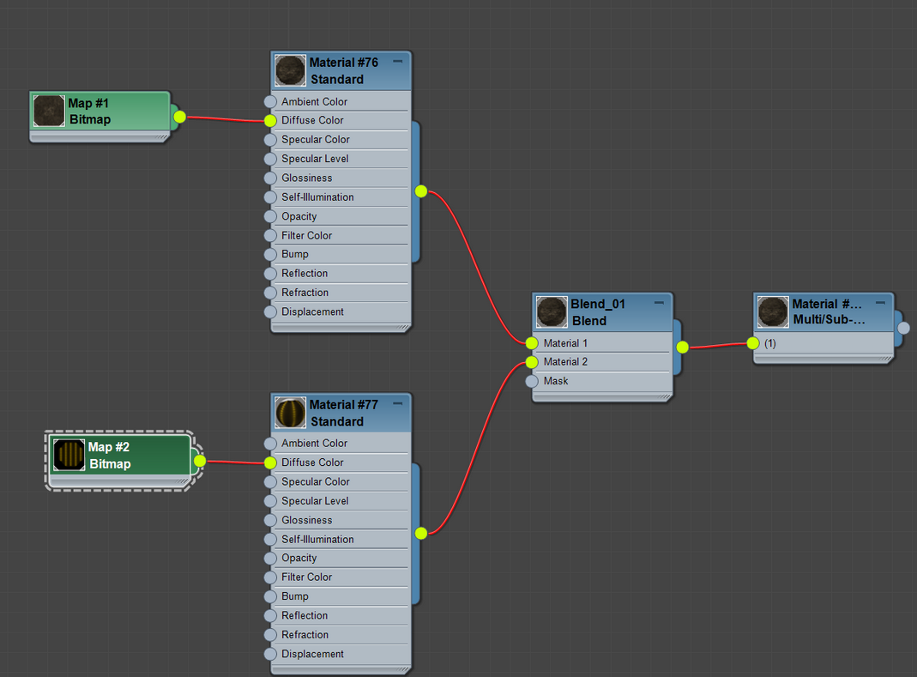Image resolution: width=917 pixels, height=677 pixels.
Task: Collapse the Material #77 node
Action: point(396,402)
